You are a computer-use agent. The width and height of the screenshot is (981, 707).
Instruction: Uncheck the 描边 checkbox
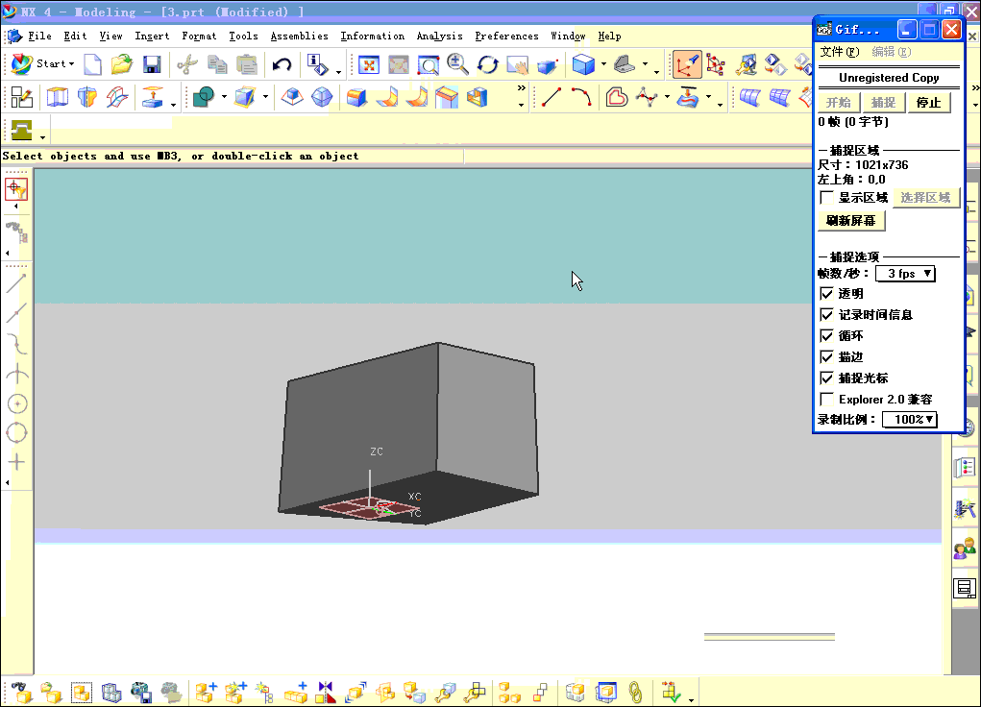(826, 357)
